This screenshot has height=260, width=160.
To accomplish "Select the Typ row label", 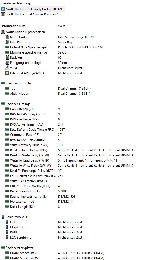I will 13,88.
